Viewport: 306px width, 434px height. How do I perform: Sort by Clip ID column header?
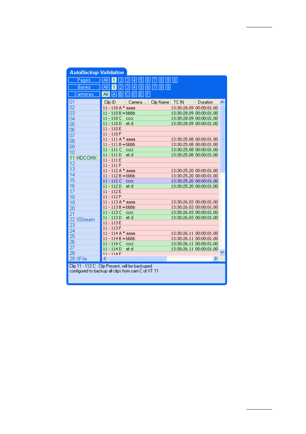click(x=114, y=102)
